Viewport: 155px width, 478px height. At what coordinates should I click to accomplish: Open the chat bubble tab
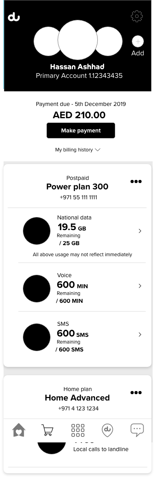click(x=137, y=430)
